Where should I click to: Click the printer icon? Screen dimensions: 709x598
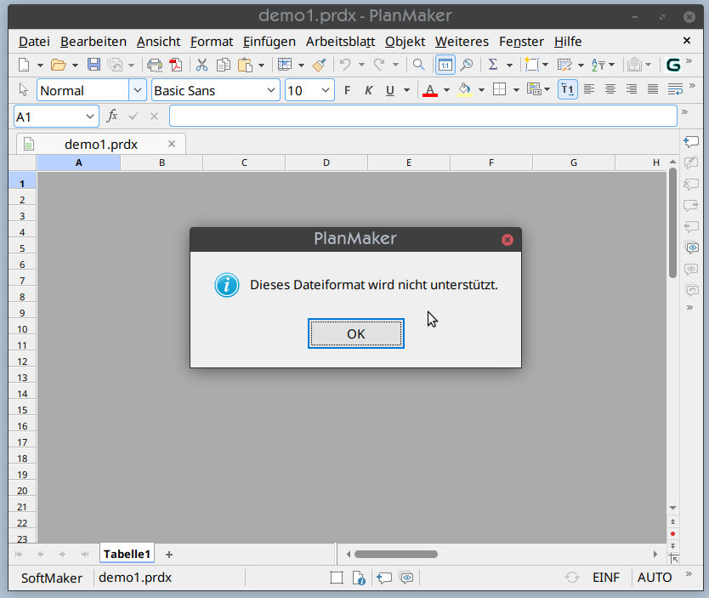tap(155, 65)
